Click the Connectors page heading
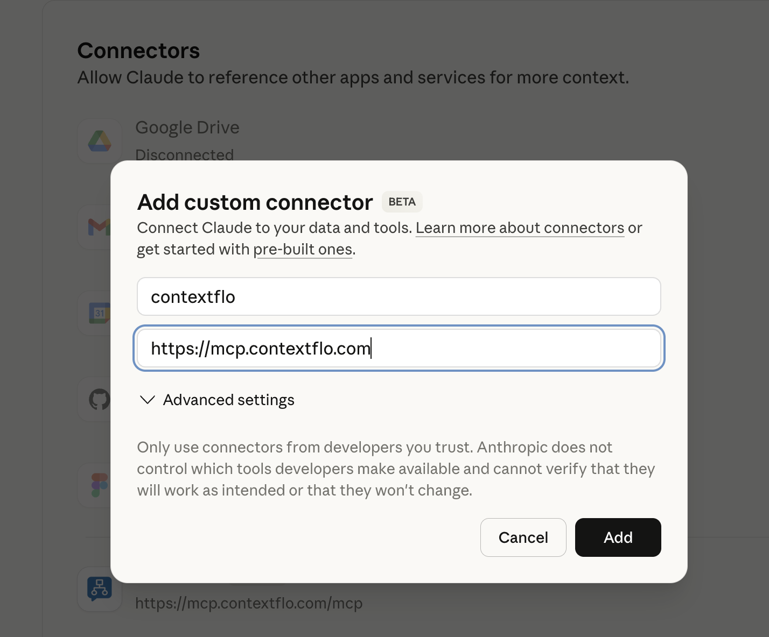This screenshot has width=769, height=637. coord(138,51)
